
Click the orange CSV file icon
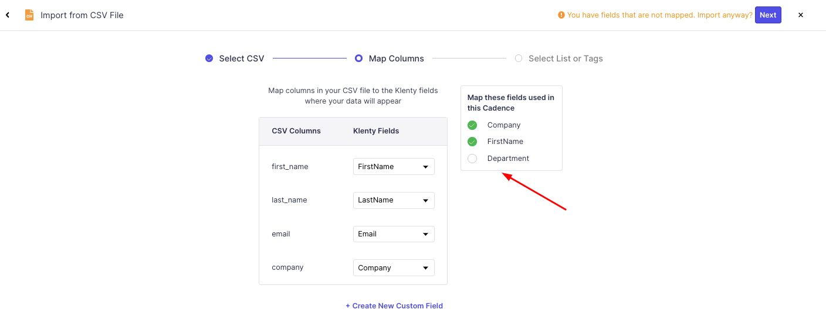coord(29,15)
